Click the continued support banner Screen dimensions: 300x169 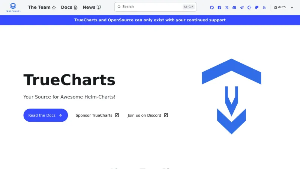point(150,20)
